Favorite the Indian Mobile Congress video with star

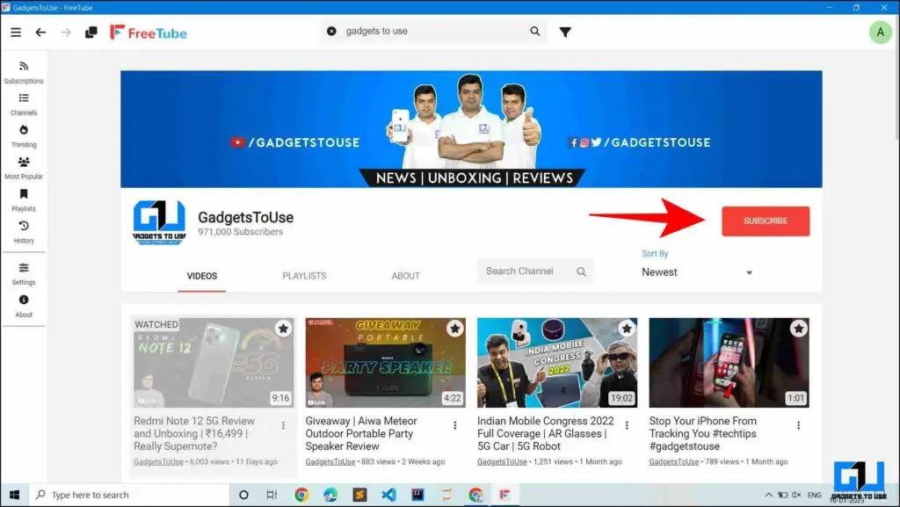[x=627, y=329]
